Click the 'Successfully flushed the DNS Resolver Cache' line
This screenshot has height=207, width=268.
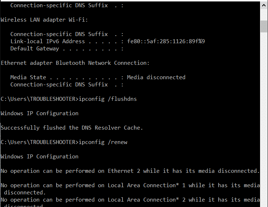pyautogui.click(x=72, y=127)
